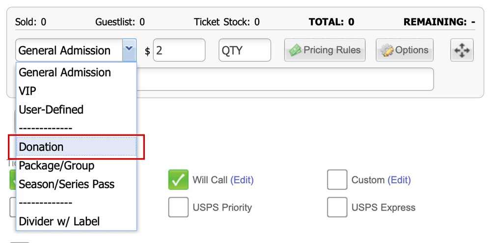This screenshot has width=491, height=243.
Task: Open Pricing Rules with the money icon
Action: click(325, 50)
